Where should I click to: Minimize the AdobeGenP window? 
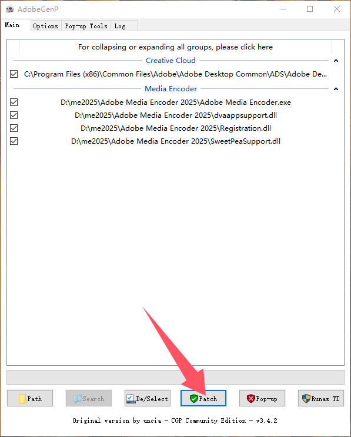tap(283, 9)
